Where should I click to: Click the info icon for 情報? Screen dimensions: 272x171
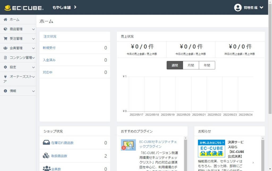click(x=5, y=91)
